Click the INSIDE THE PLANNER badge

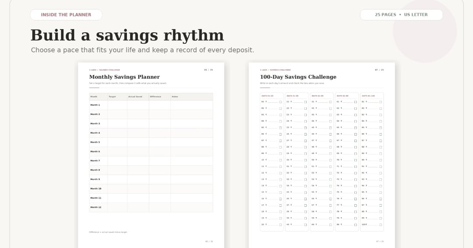(x=66, y=15)
